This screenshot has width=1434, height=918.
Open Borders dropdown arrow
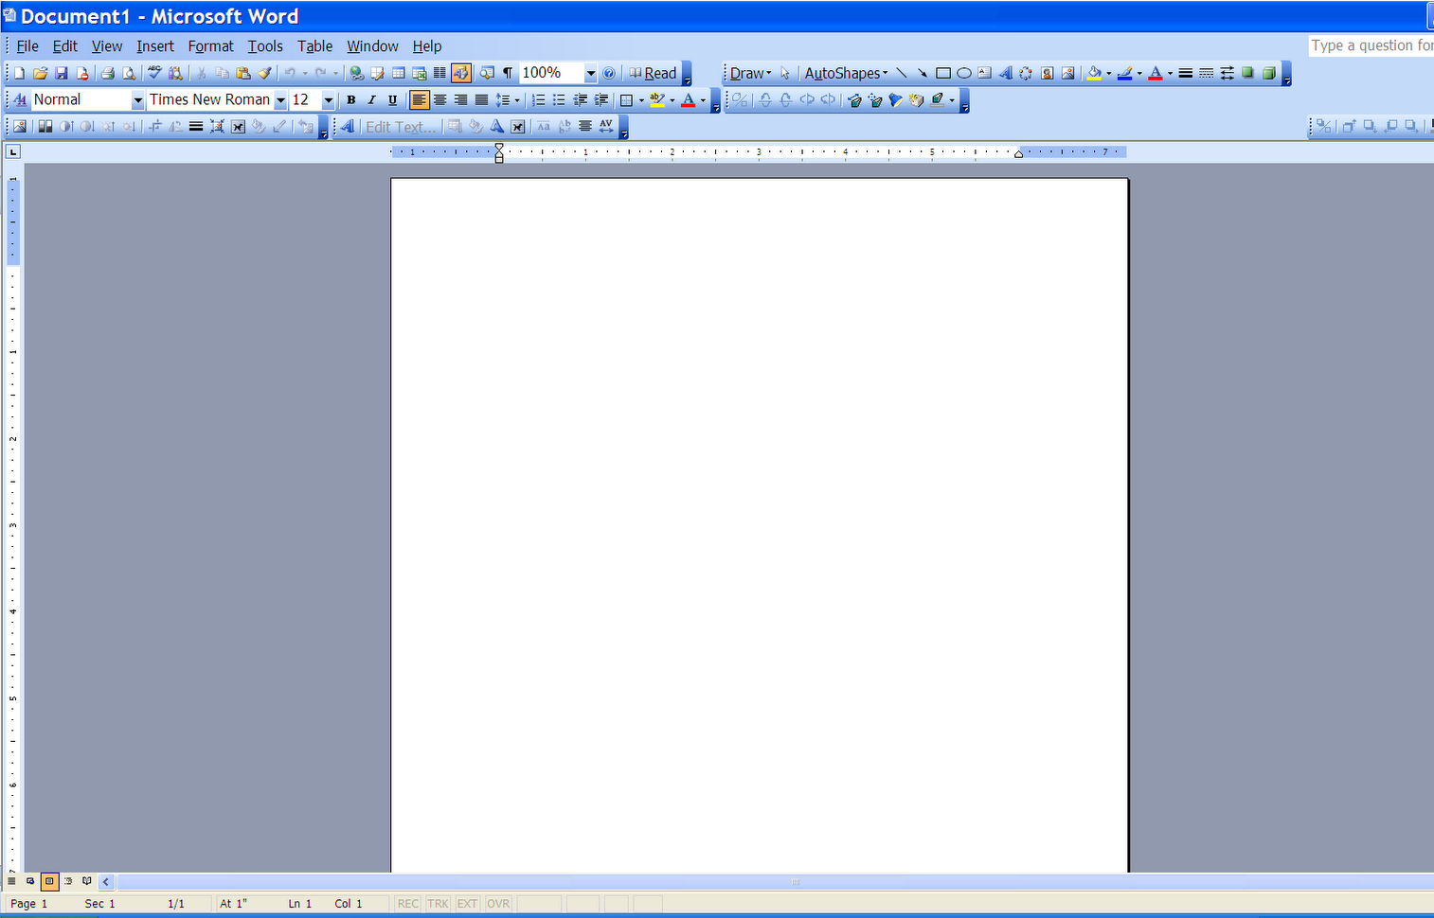coord(641,99)
